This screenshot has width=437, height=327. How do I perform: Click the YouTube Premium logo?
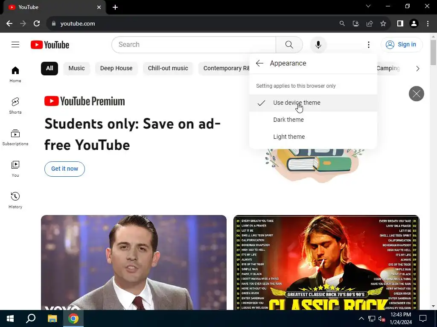tap(84, 101)
